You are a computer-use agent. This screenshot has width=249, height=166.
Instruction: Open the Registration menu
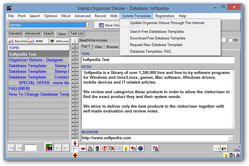point(165,16)
